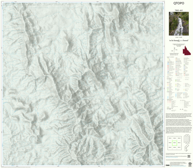Open the qtopo.information.qld.gov.au link
Screen dimensions: 193x168
[172, 157]
